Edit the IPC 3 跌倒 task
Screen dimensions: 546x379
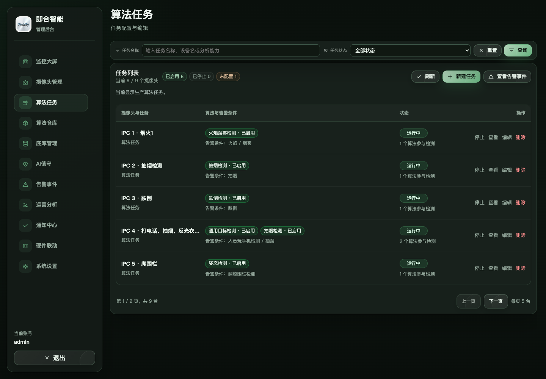pyautogui.click(x=507, y=203)
